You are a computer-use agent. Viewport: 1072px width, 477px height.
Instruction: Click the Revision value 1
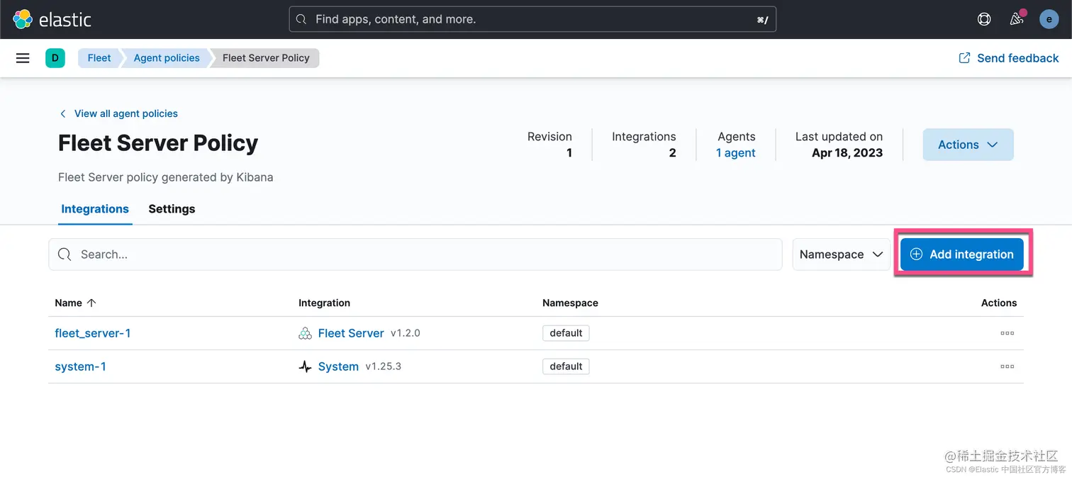[x=569, y=152]
